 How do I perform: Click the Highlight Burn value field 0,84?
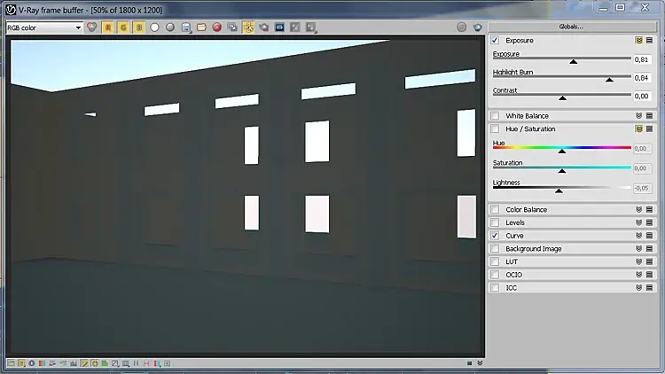click(642, 78)
